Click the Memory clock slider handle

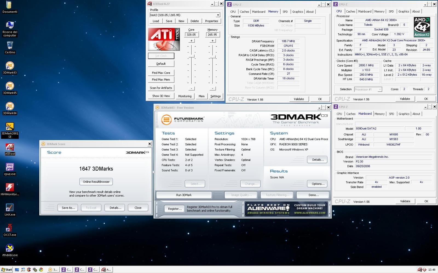212,57
